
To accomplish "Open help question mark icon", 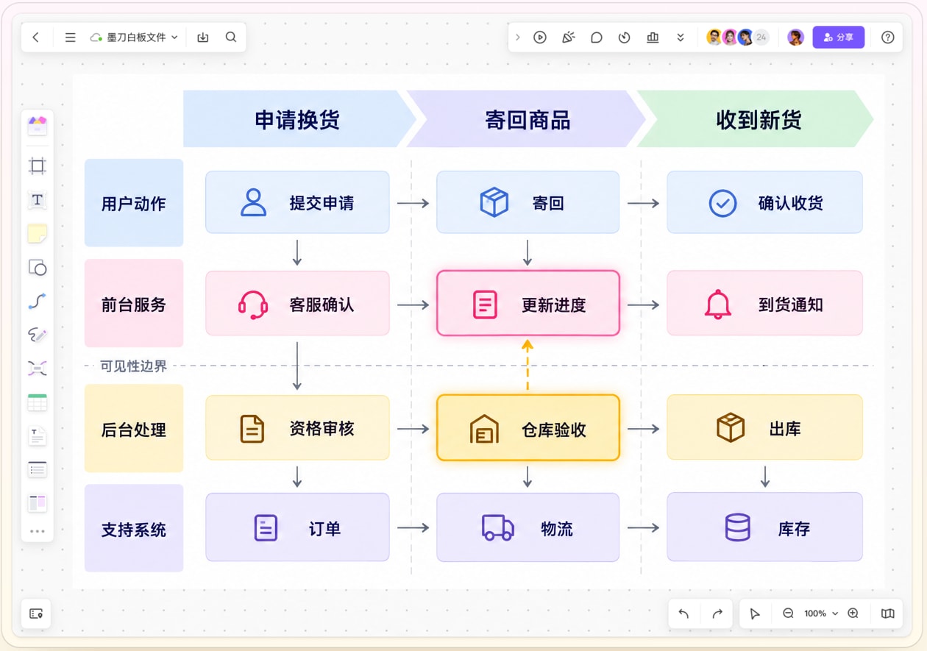I will [x=888, y=37].
